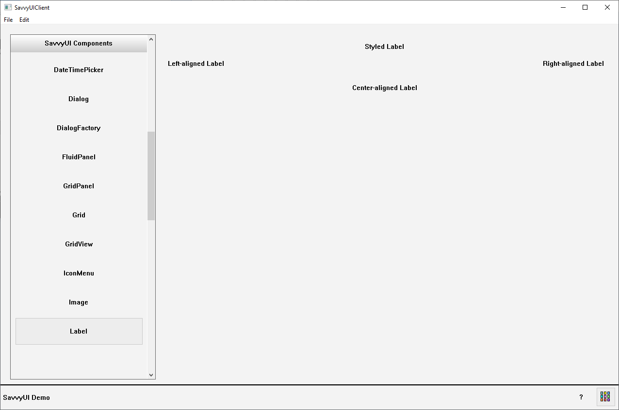Screen dimensions: 619x410
Task: Click the highlighted Label component button
Action: pyautogui.click(x=79, y=331)
